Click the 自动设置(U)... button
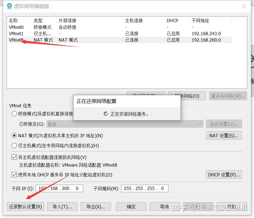This screenshot has height=218, width=254. click(x=224, y=124)
